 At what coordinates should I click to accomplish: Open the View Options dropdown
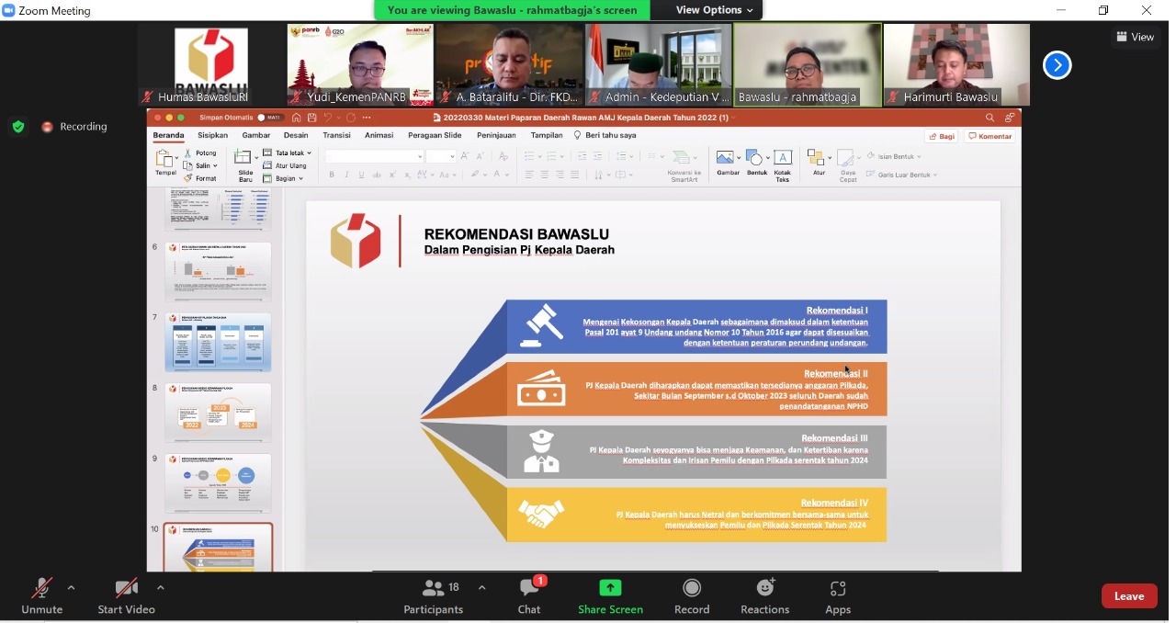(x=714, y=10)
